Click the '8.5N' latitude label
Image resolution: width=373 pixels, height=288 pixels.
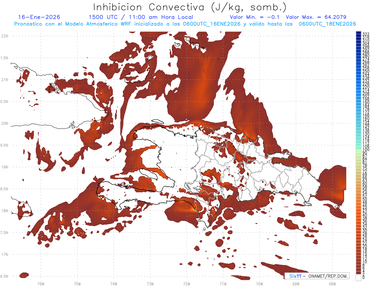[4, 189]
